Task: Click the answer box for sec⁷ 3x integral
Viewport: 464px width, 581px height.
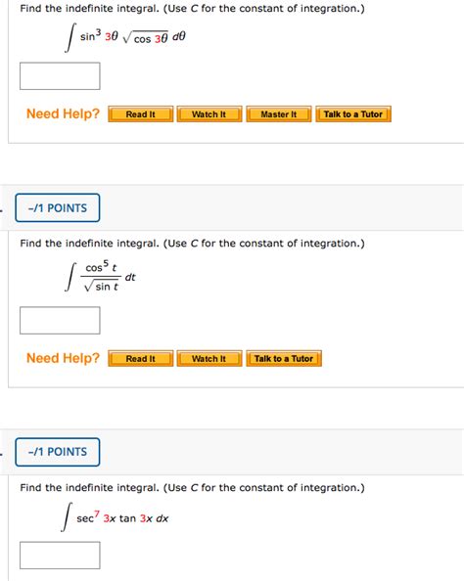Action: (x=60, y=556)
